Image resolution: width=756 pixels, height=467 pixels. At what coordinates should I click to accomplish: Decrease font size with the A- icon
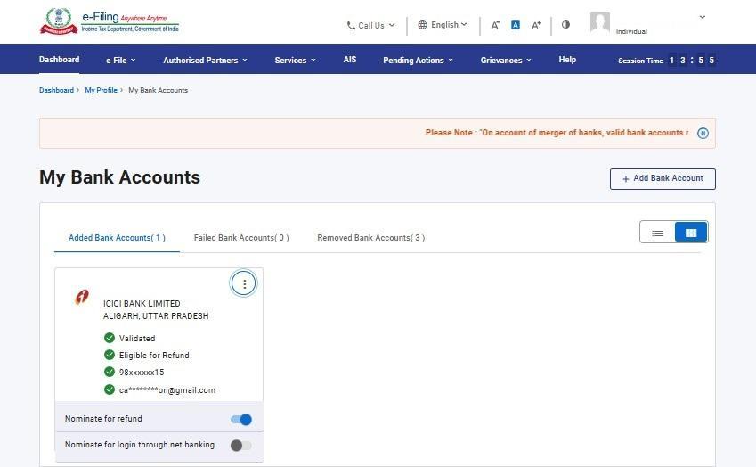pyautogui.click(x=495, y=25)
